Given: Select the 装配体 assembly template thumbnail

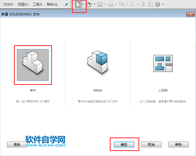Looking at the screenshot, I should [98, 62].
